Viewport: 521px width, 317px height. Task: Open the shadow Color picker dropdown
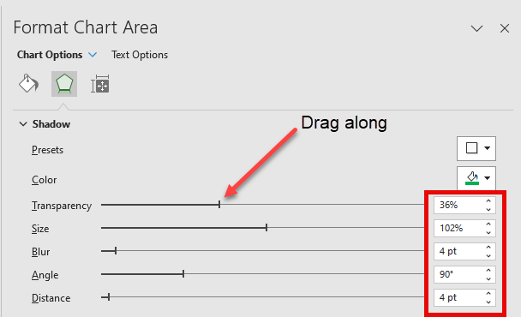(x=476, y=178)
